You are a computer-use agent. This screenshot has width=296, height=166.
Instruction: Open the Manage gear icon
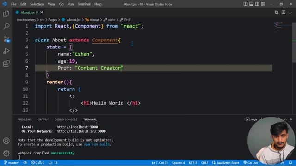tap(6, 153)
